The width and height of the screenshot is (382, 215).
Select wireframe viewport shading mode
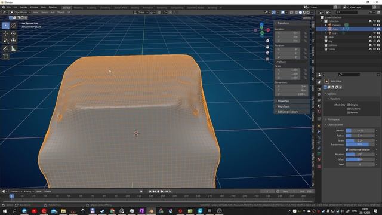click(x=296, y=12)
